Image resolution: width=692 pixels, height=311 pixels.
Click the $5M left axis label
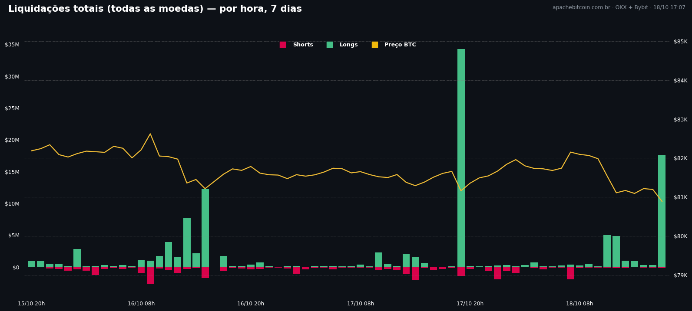pos(14,236)
